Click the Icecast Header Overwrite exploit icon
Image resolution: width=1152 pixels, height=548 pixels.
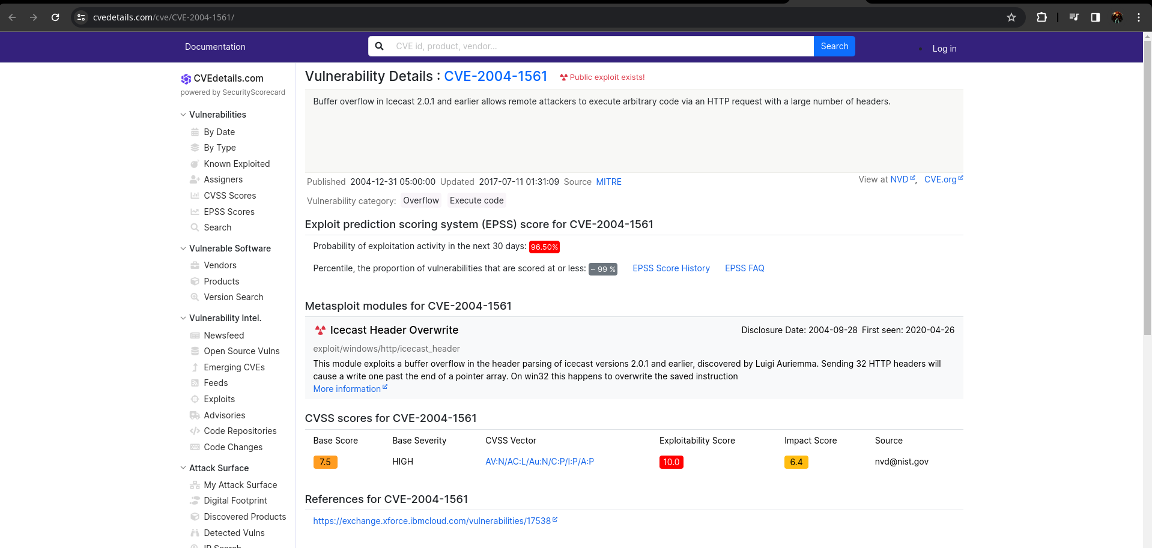point(320,330)
